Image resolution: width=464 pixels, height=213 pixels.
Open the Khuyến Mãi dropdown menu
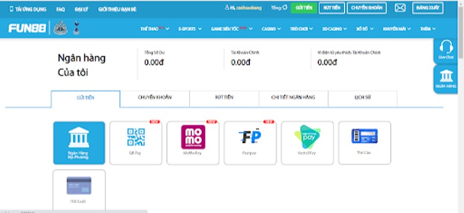tap(397, 29)
